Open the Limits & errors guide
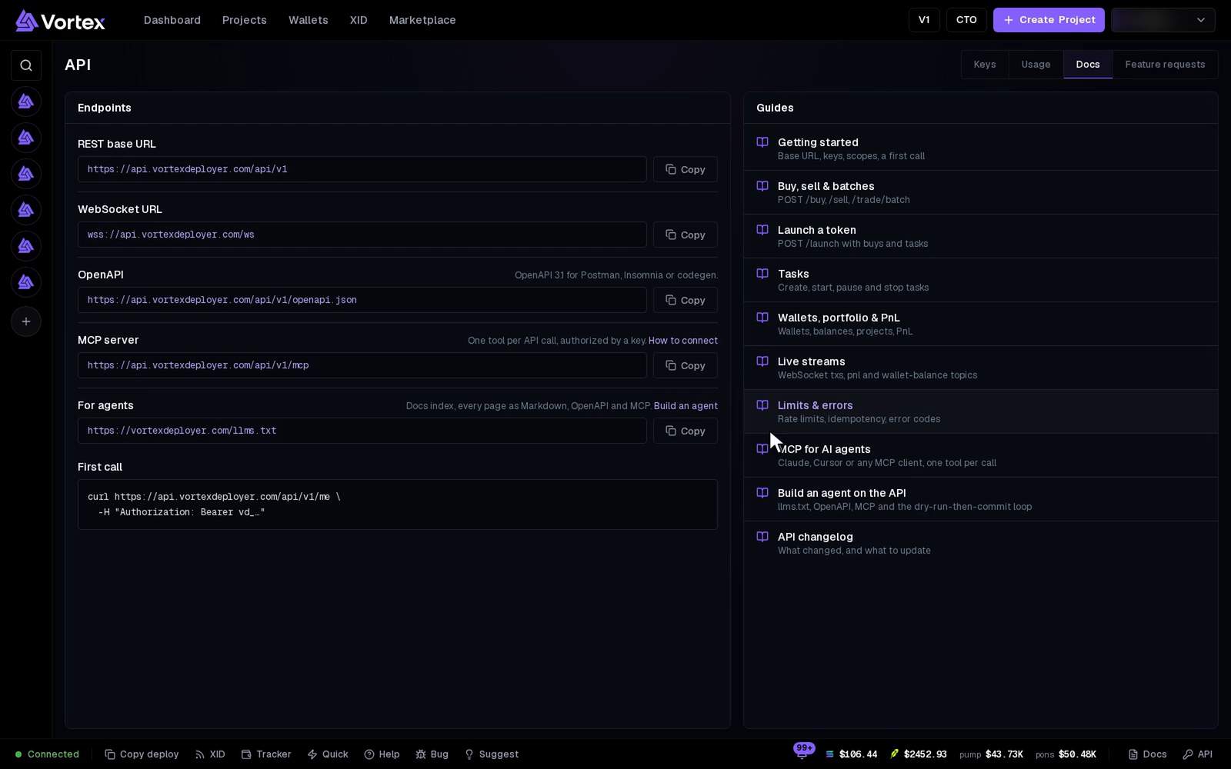This screenshot has width=1231, height=769. pos(981,411)
